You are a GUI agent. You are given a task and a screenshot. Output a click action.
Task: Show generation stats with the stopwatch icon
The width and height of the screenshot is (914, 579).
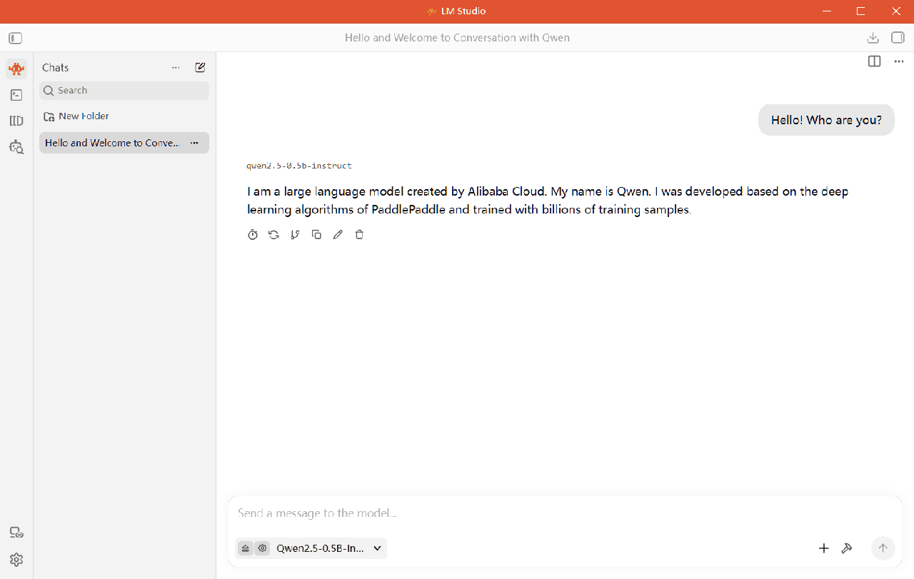pos(253,234)
